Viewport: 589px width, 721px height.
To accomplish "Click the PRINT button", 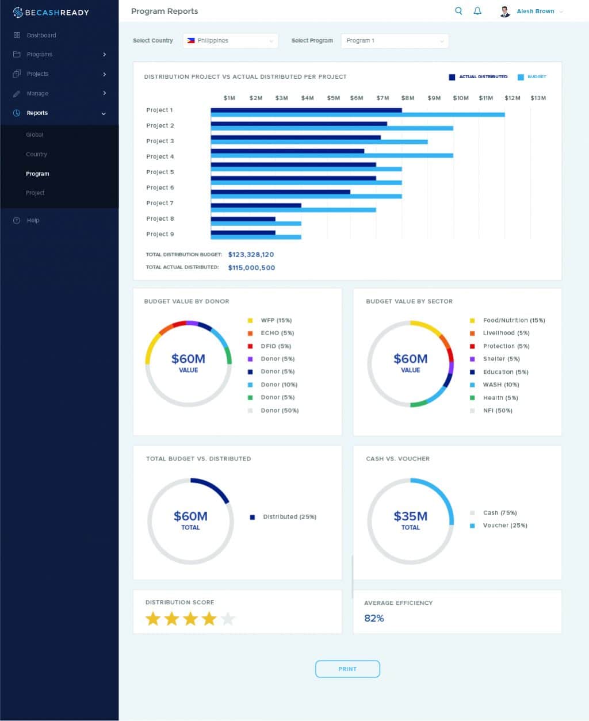I will click(347, 669).
